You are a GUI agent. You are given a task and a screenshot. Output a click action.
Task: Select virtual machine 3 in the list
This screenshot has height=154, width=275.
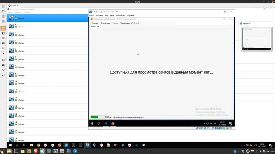pyautogui.click(x=48, y=26)
